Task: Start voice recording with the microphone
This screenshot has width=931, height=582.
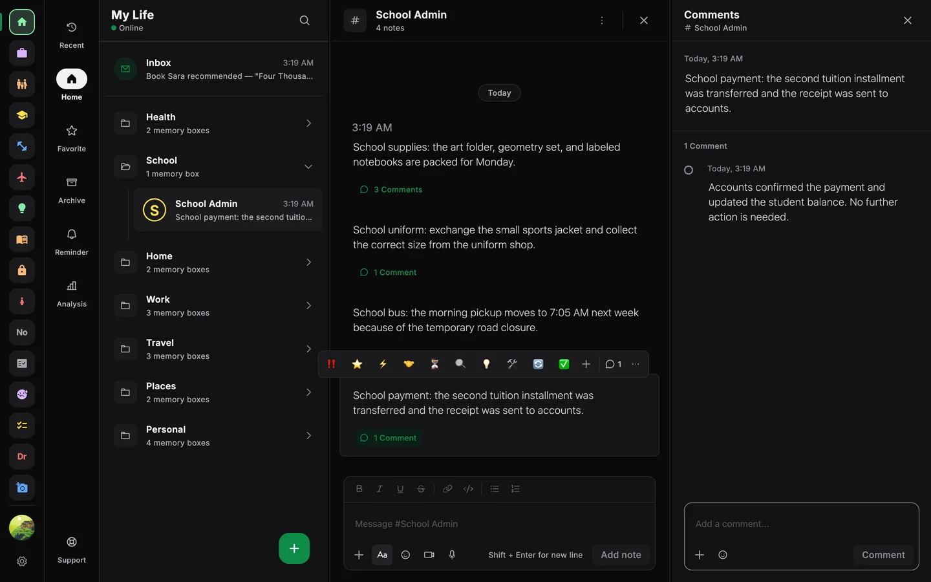Action: (452, 555)
